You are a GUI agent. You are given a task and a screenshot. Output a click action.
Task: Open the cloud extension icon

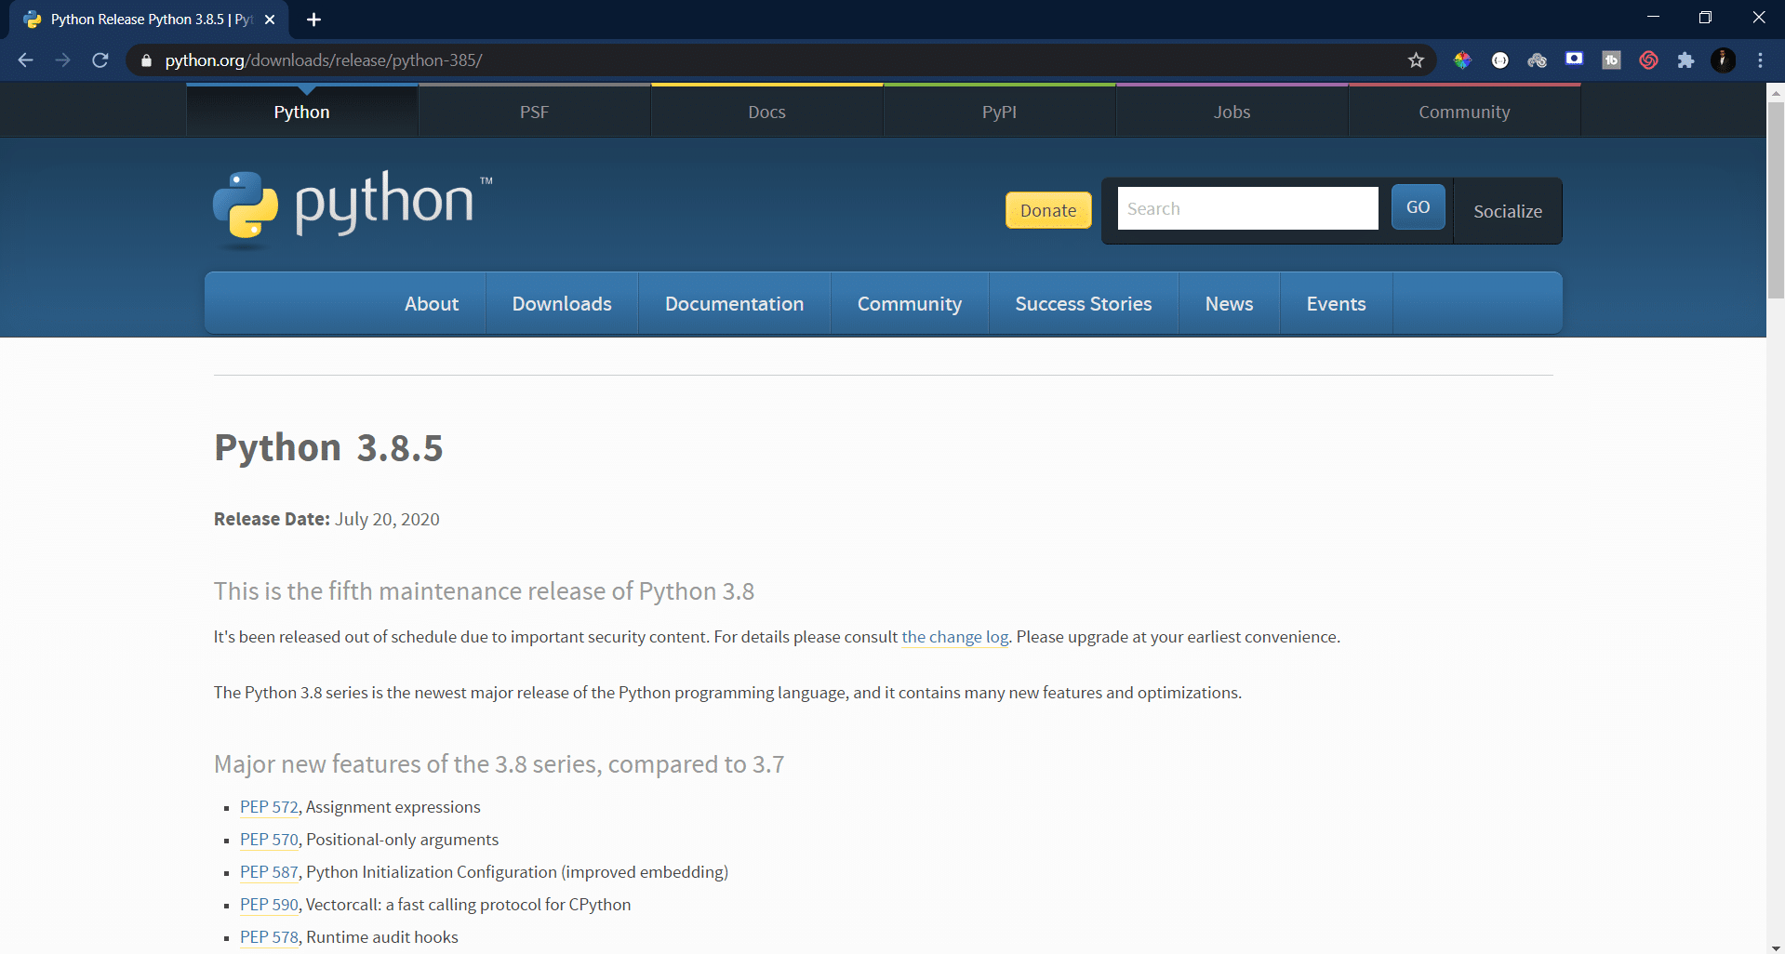coord(1537,60)
